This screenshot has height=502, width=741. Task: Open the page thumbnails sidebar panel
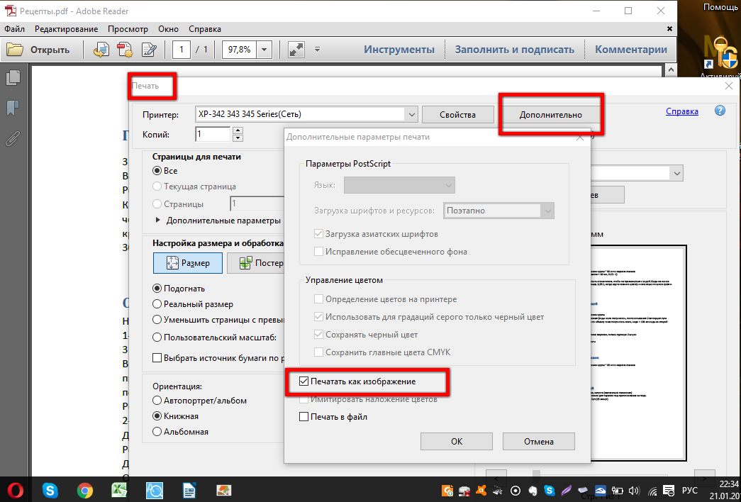point(13,78)
